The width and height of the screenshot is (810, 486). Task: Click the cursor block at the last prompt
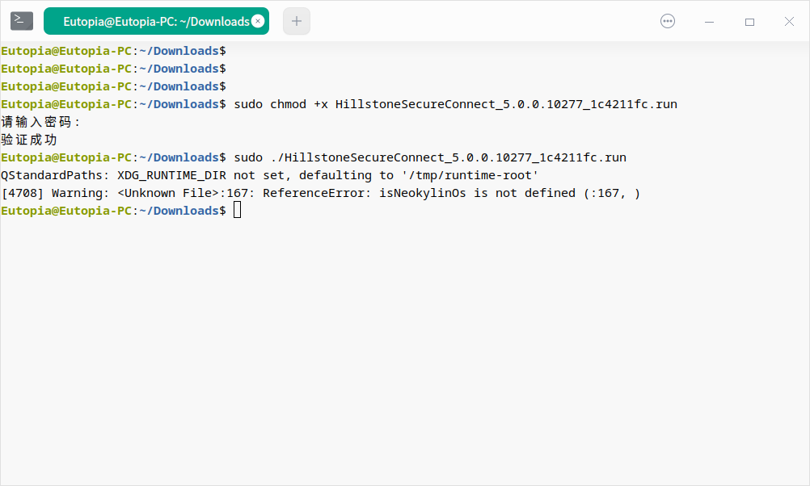tap(237, 211)
